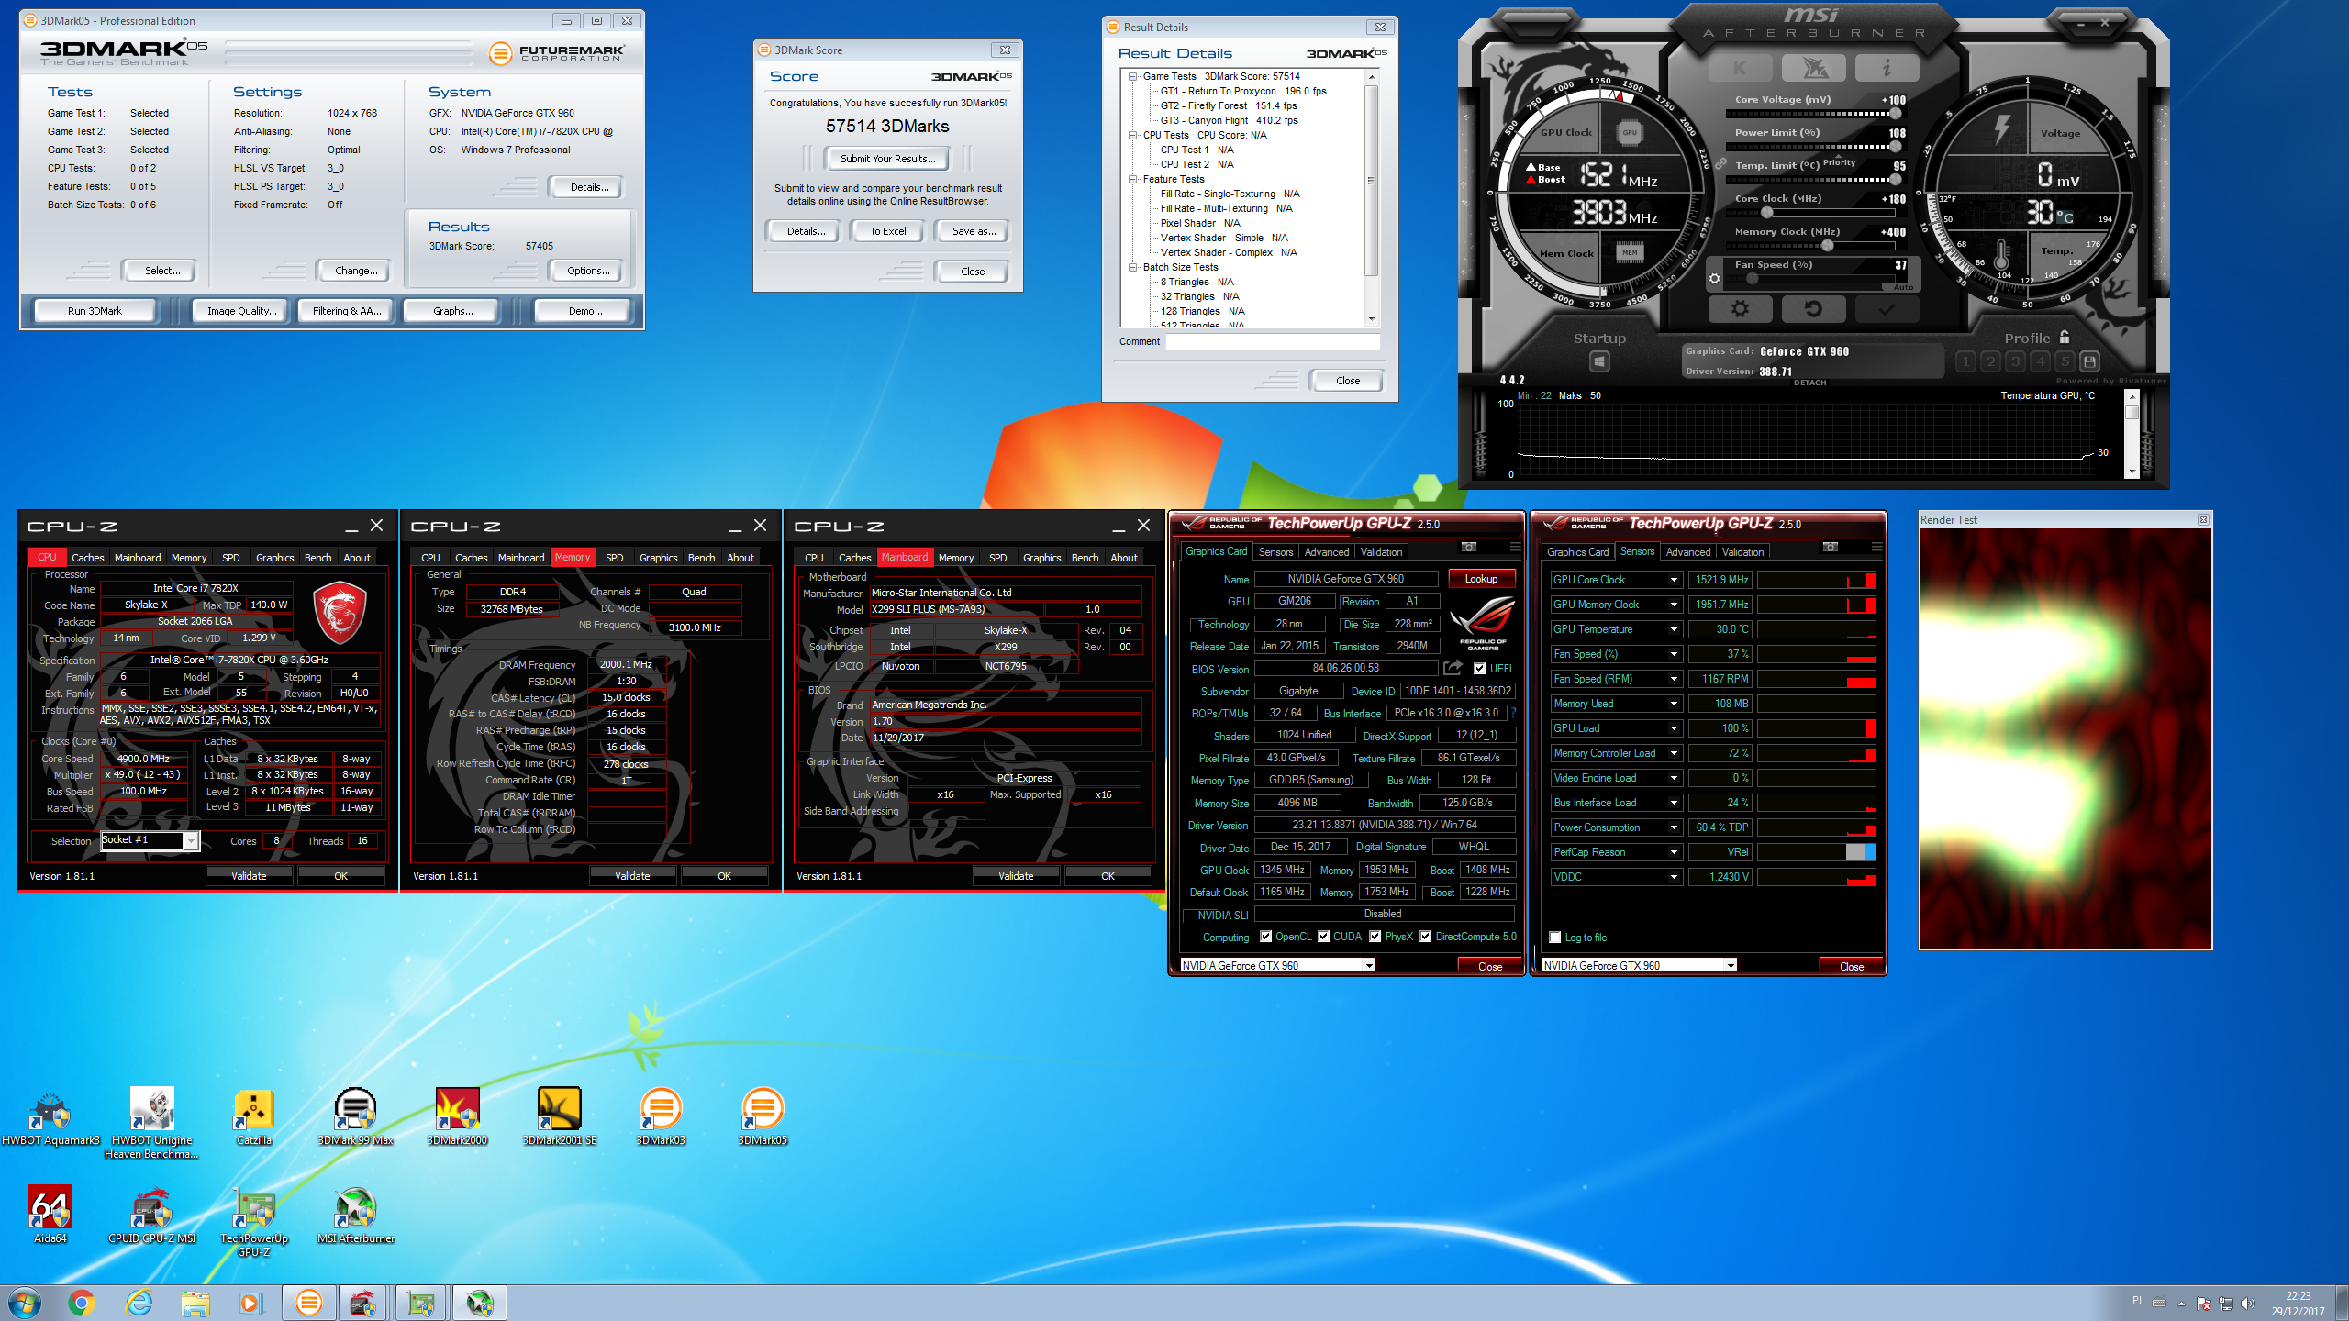Collapse Game Tests node in Result Details

click(1134, 76)
